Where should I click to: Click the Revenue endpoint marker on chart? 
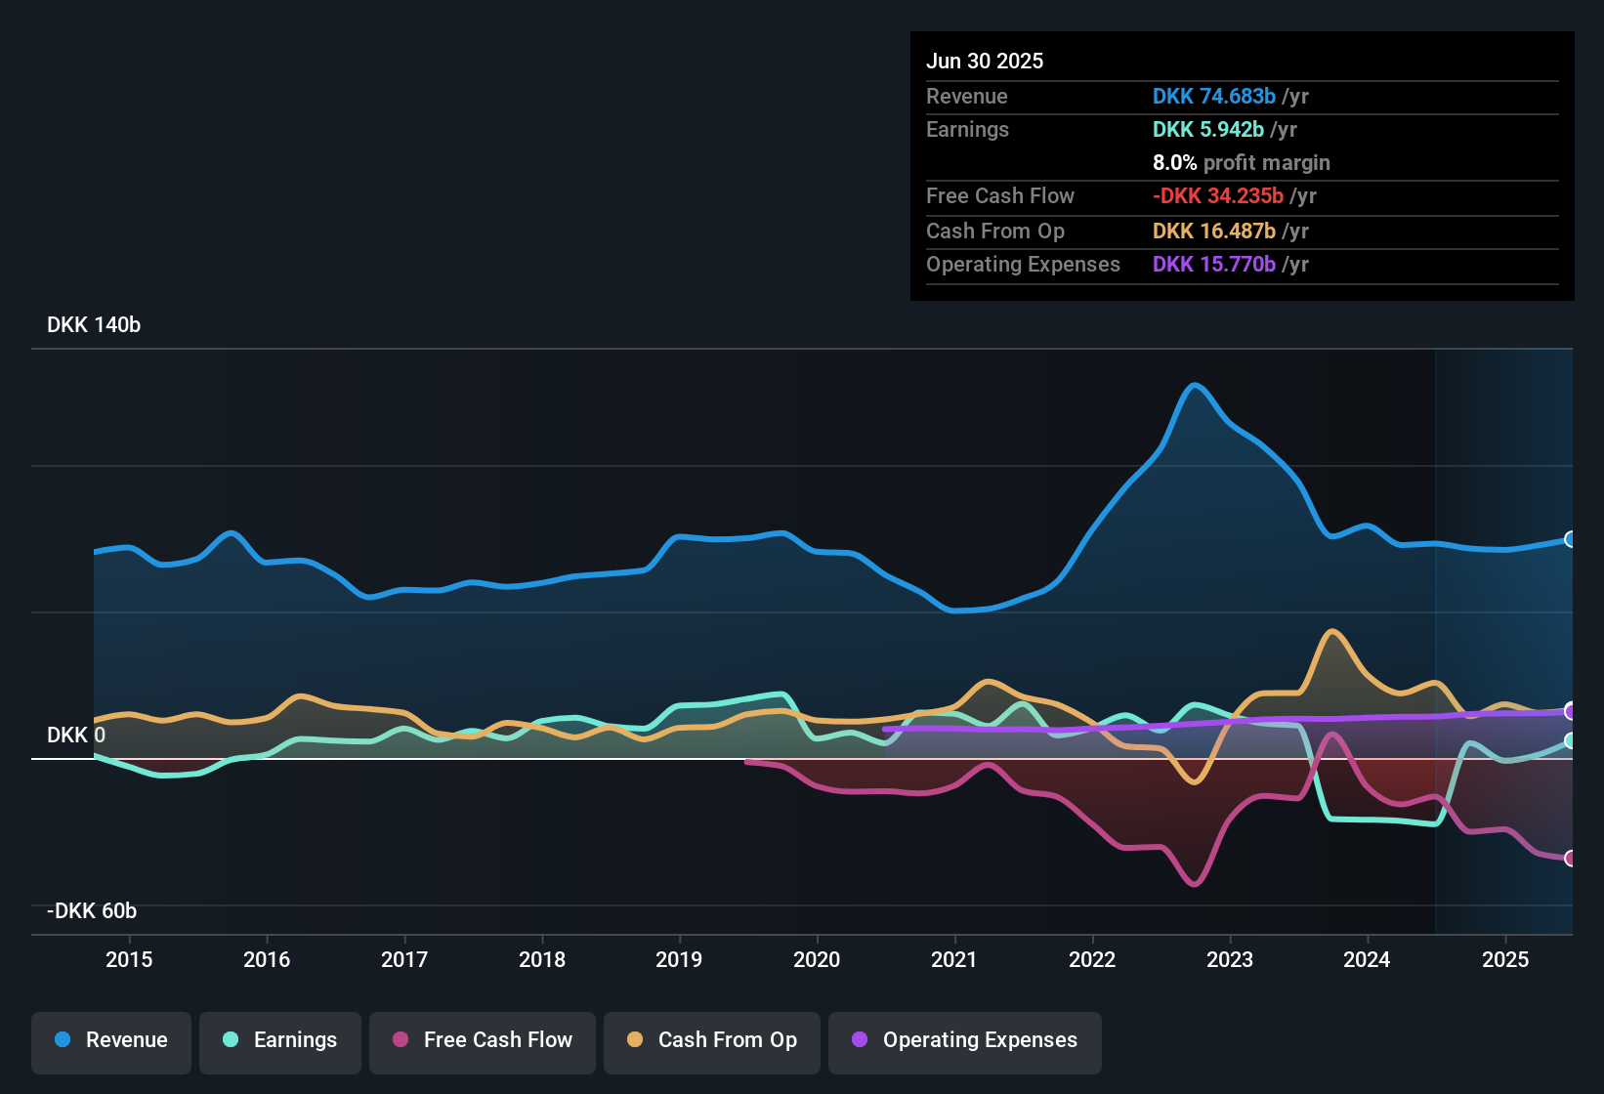point(1571,539)
